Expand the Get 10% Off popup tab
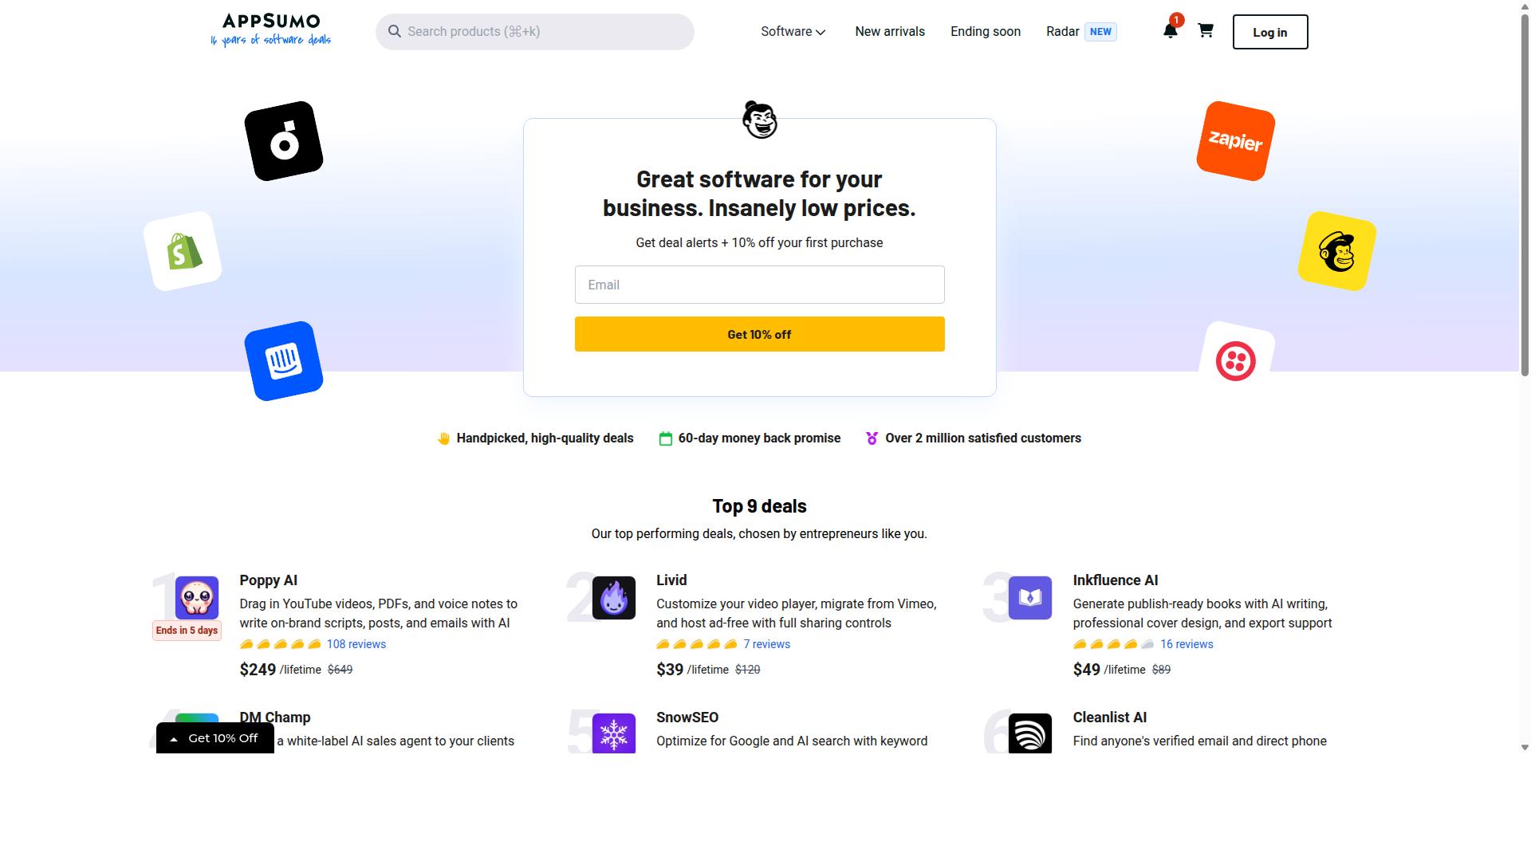Viewport: 1531px width, 861px height. [x=215, y=738]
